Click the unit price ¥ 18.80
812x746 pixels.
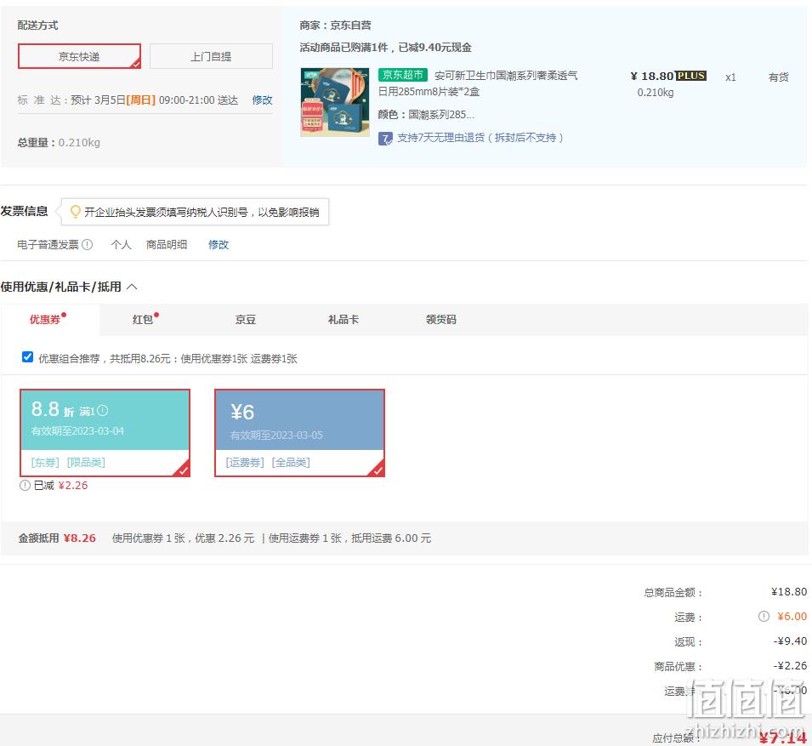pos(652,77)
